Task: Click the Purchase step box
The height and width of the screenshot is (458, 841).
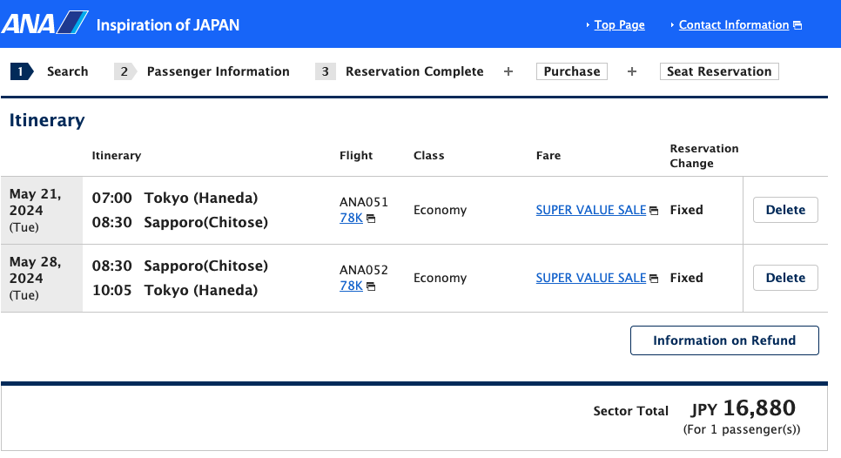Action: (572, 71)
